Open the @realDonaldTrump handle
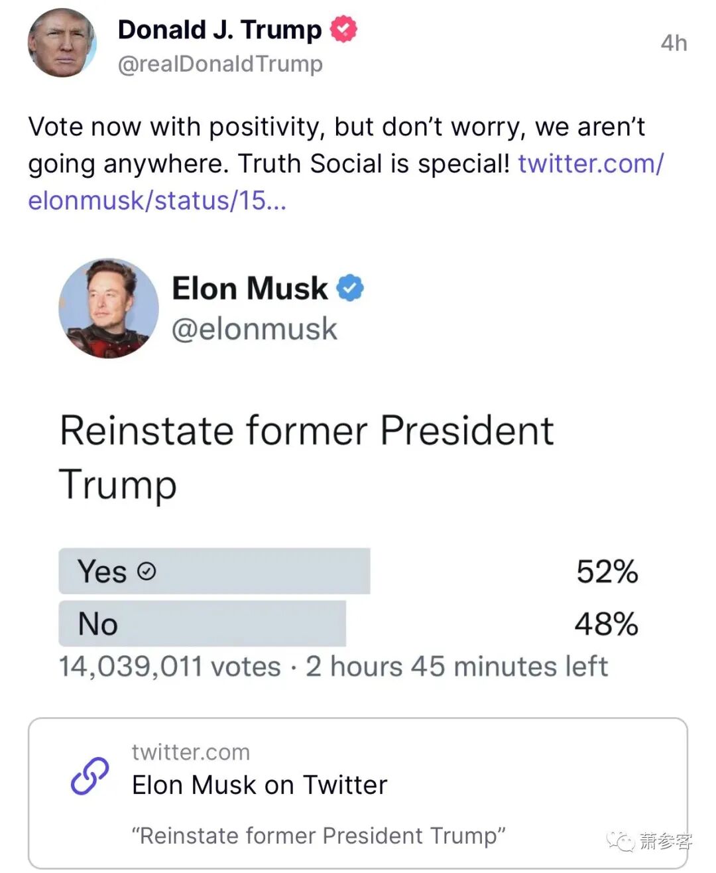Viewport: 716px width, 873px height. click(220, 64)
